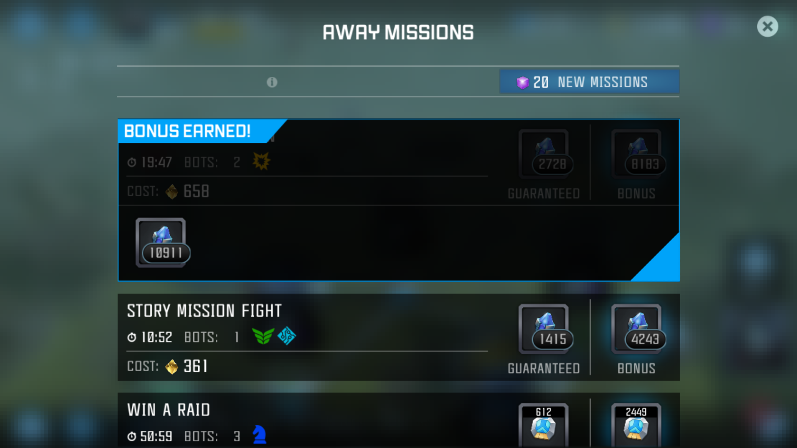Tap the cyan tech class icon
This screenshot has height=448, width=797.
point(286,336)
